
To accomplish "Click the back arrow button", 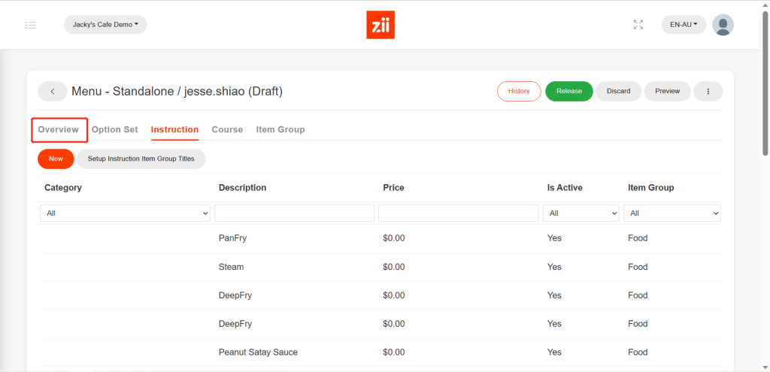I will tap(52, 91).
